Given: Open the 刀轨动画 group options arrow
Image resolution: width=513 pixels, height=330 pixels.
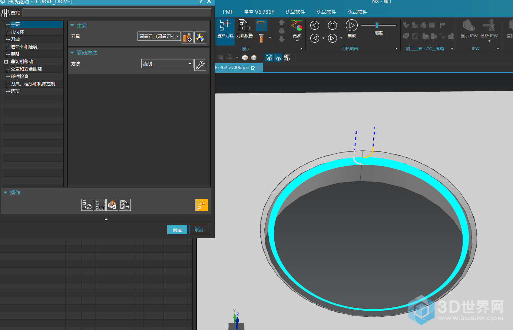Looking at the screenshot, I should click(396, 49).
